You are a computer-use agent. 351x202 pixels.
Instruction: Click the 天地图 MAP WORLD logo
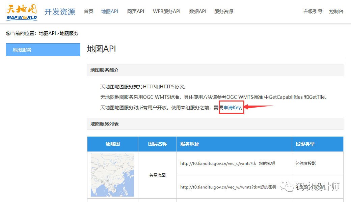[x=22, y=12]
